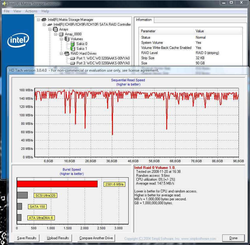Close the Matrix Storage Console window
The width and height of the screenshot is (250, 245).
242,3
